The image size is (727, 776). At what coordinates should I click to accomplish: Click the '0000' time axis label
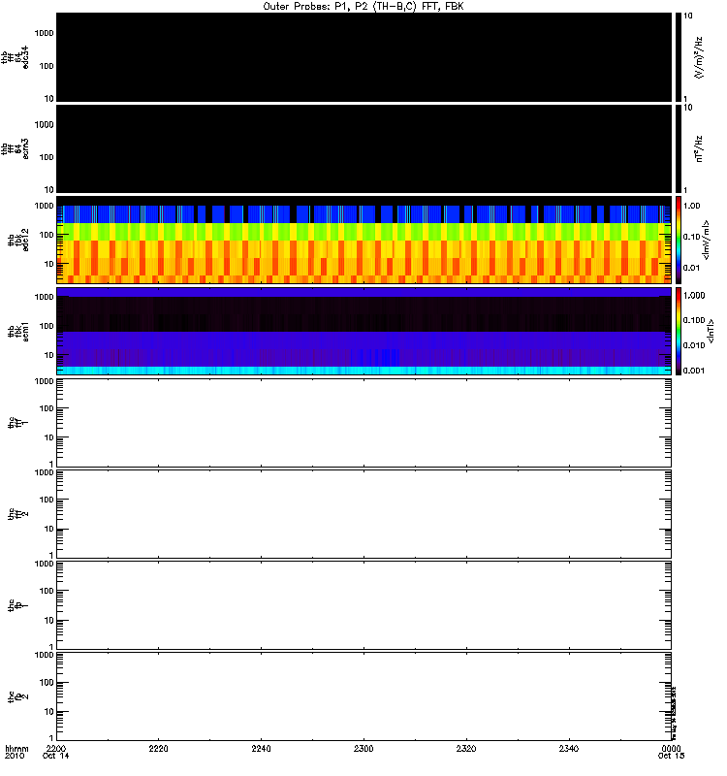[671, 748]
